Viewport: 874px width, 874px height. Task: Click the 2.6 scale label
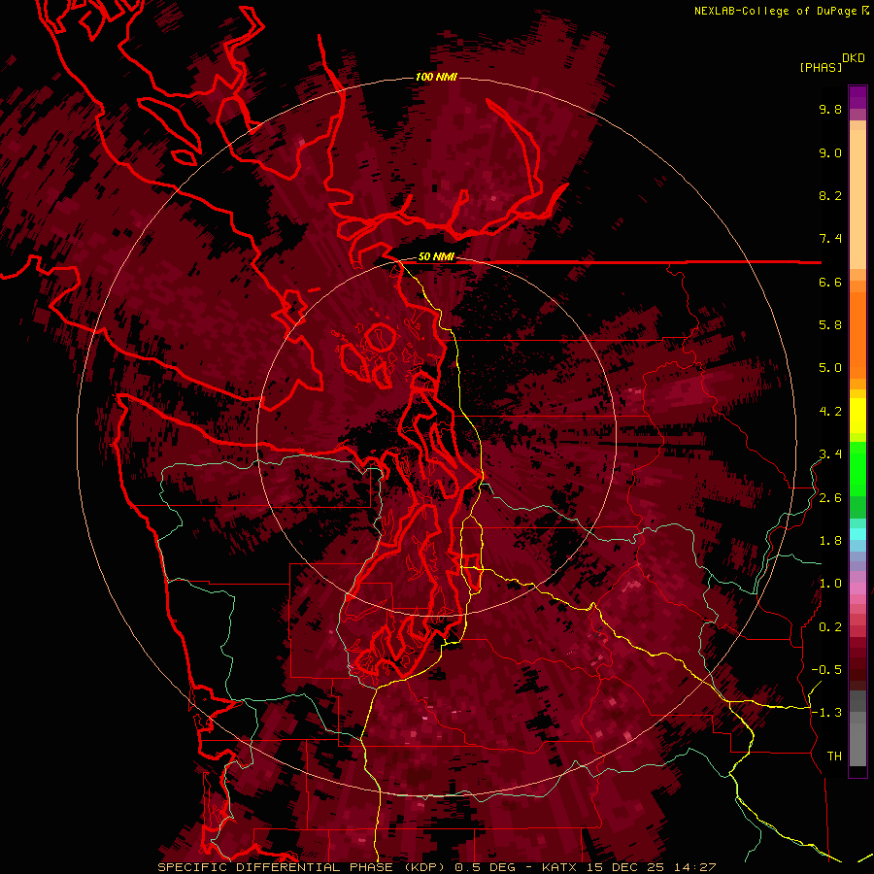[830, 498]
